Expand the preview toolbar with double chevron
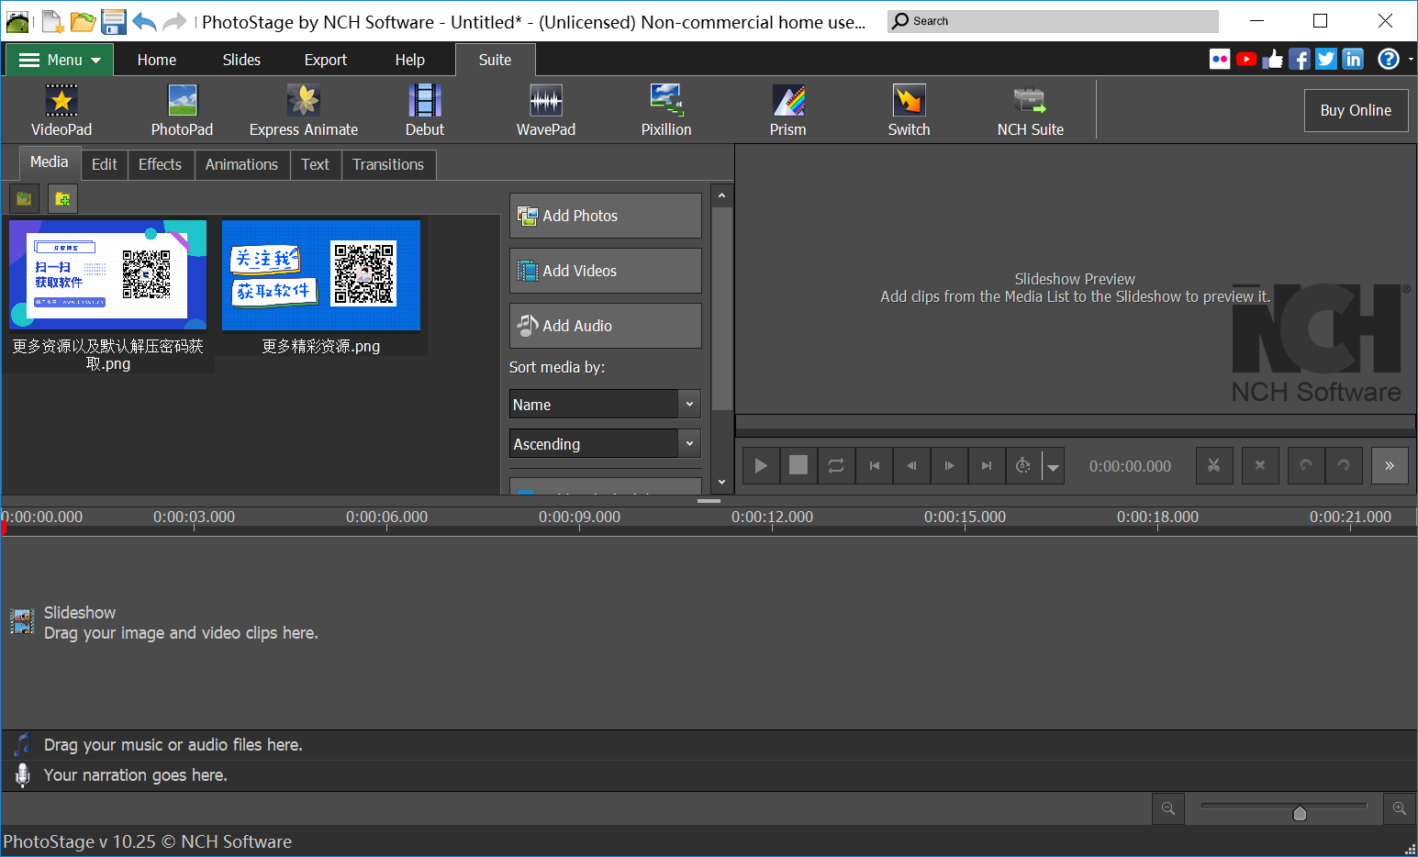The height and width of the screenshot is (857, 1418). click(1390, 465)
